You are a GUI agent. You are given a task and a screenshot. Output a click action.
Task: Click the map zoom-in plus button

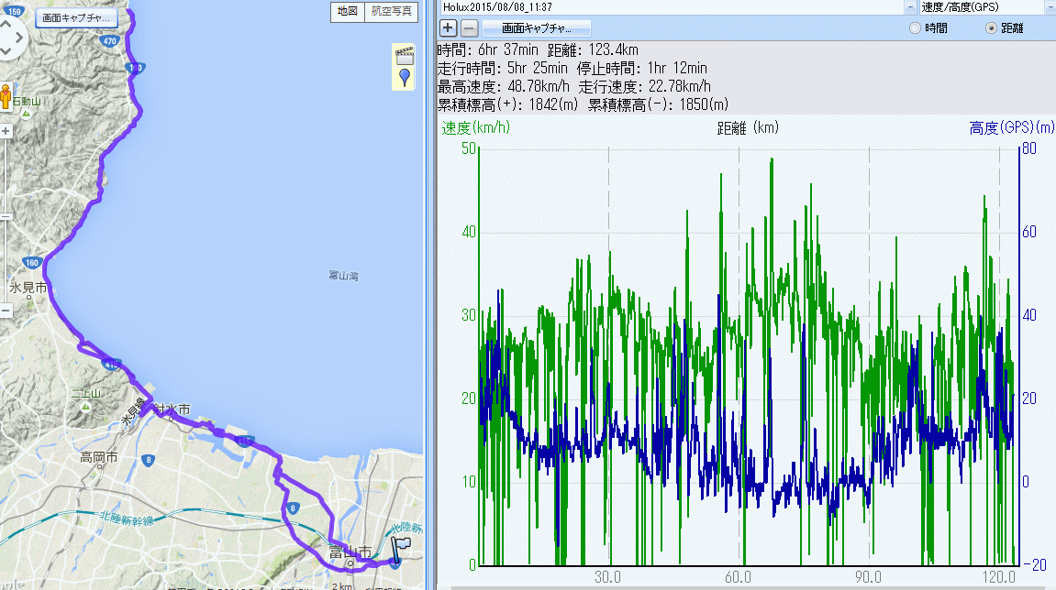6,131
